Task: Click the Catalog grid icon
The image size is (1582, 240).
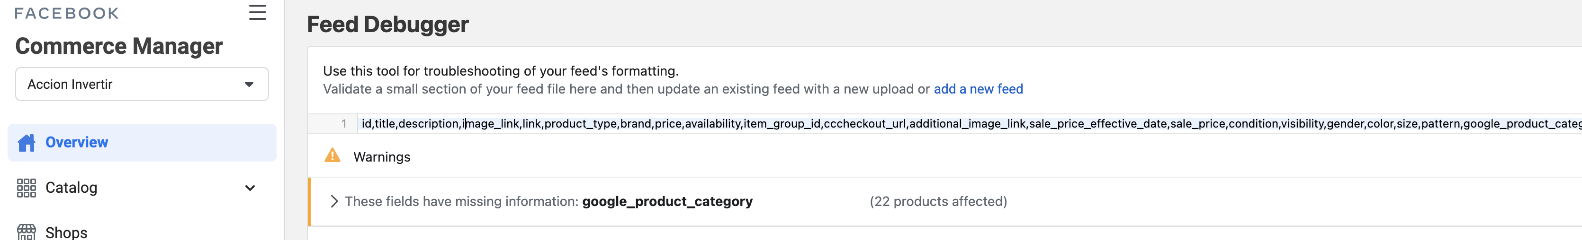Action: [27, 188]
